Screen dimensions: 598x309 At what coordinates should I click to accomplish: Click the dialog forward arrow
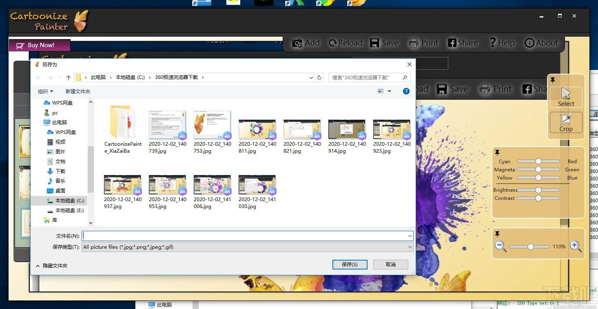(x=51, y=77)
